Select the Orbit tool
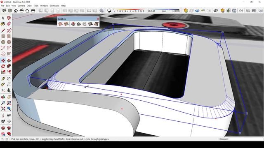 [x=3, y=97]
